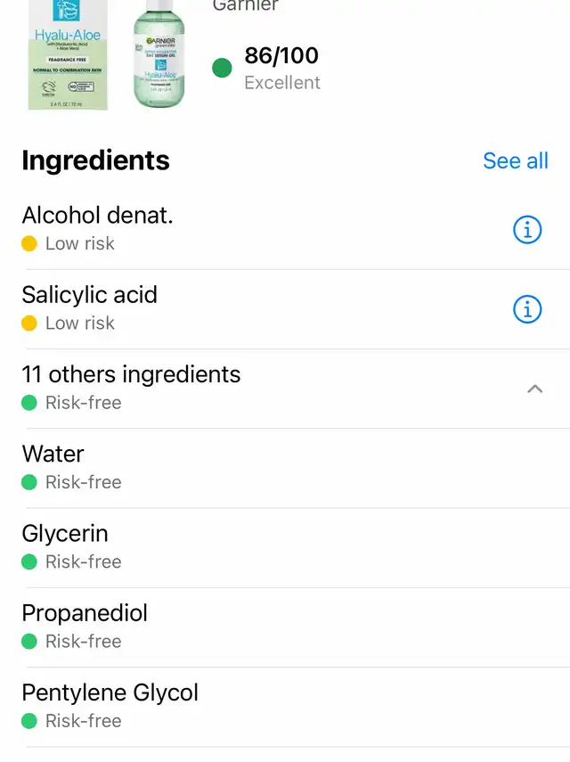Tap the 86/100 Excellent score

point(281,68)
